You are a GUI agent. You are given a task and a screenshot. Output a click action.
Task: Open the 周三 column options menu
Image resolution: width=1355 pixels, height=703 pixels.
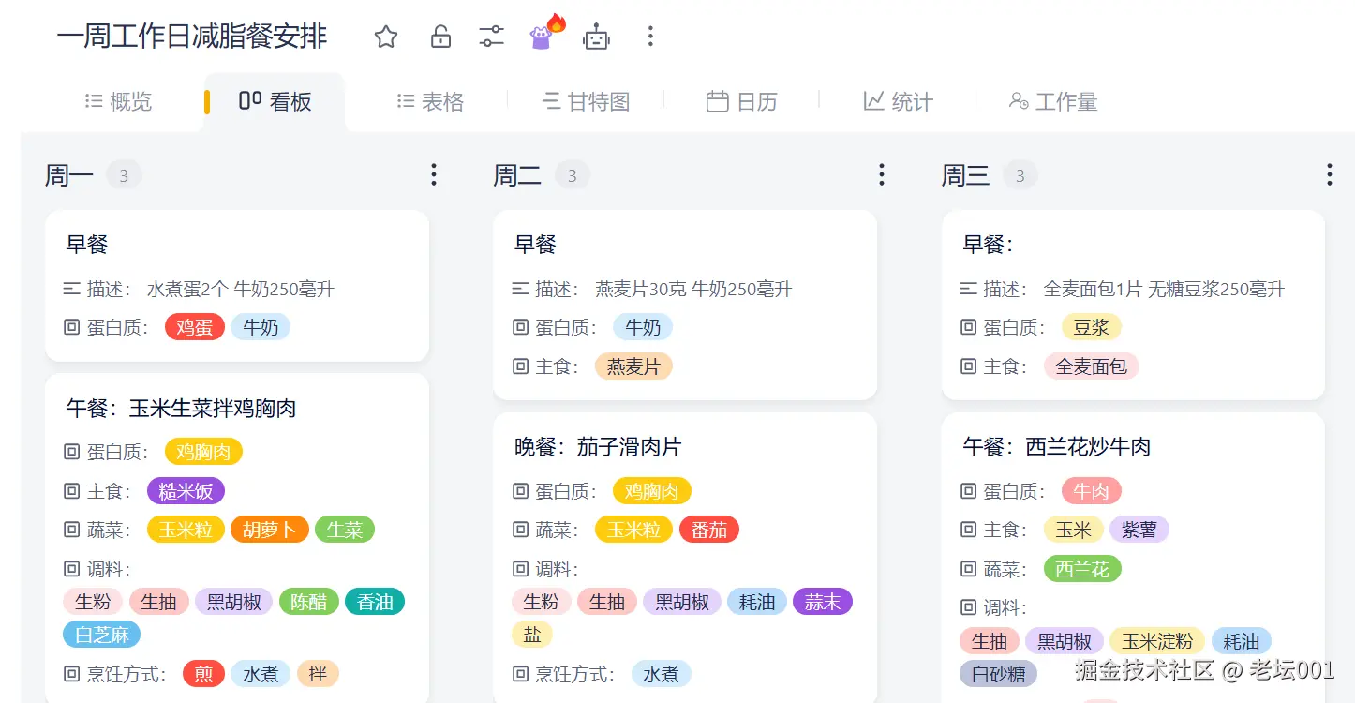1329,174
